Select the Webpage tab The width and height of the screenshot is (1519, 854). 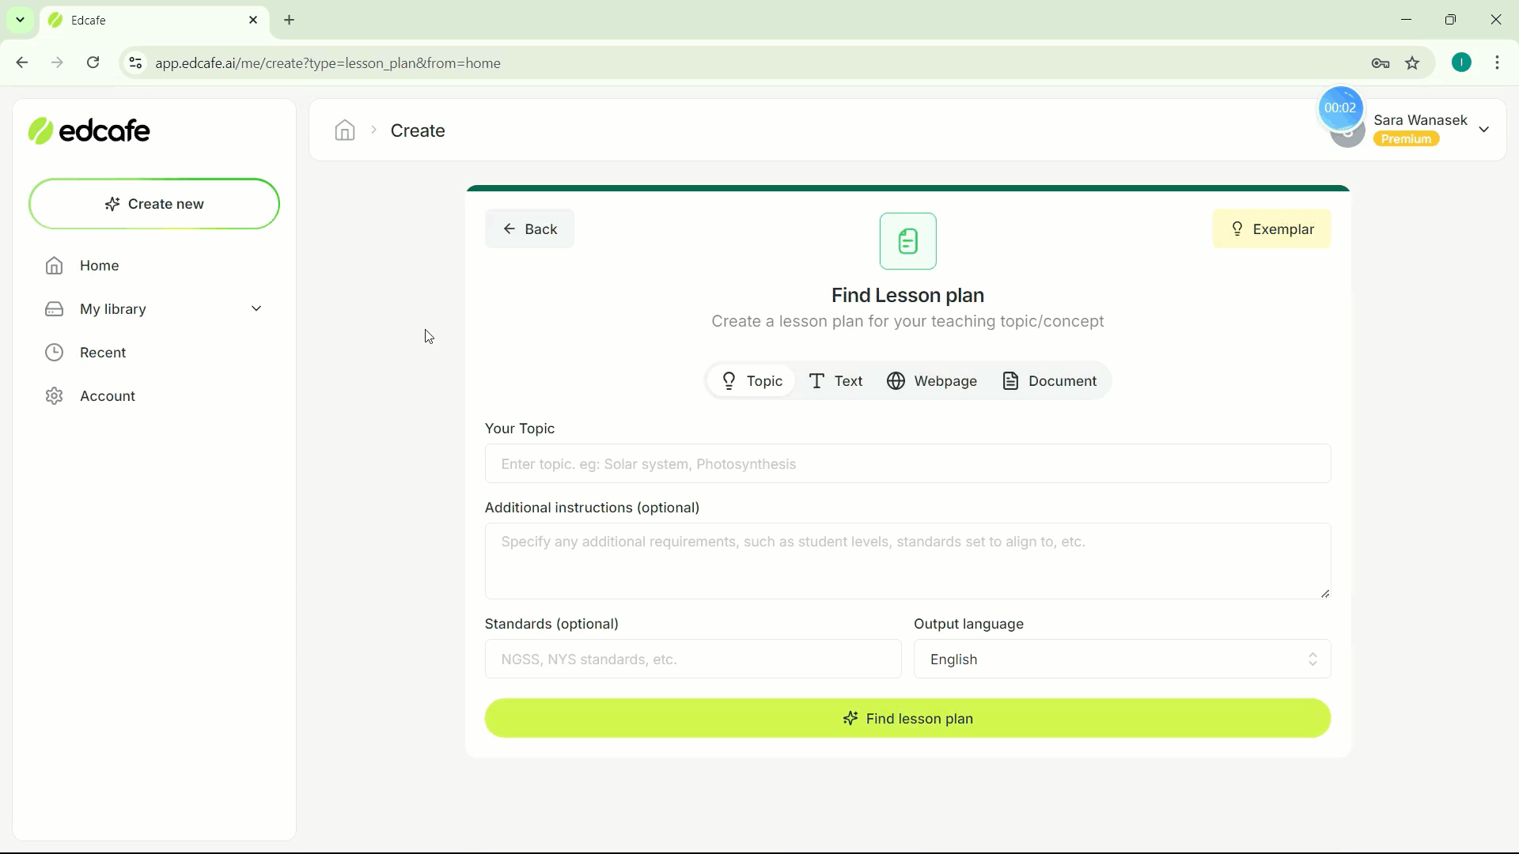(x=932, y=381)
